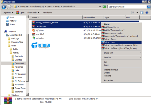151x105 pixels.
Task: Click the search magnifier icon
Action: (148, 7)
